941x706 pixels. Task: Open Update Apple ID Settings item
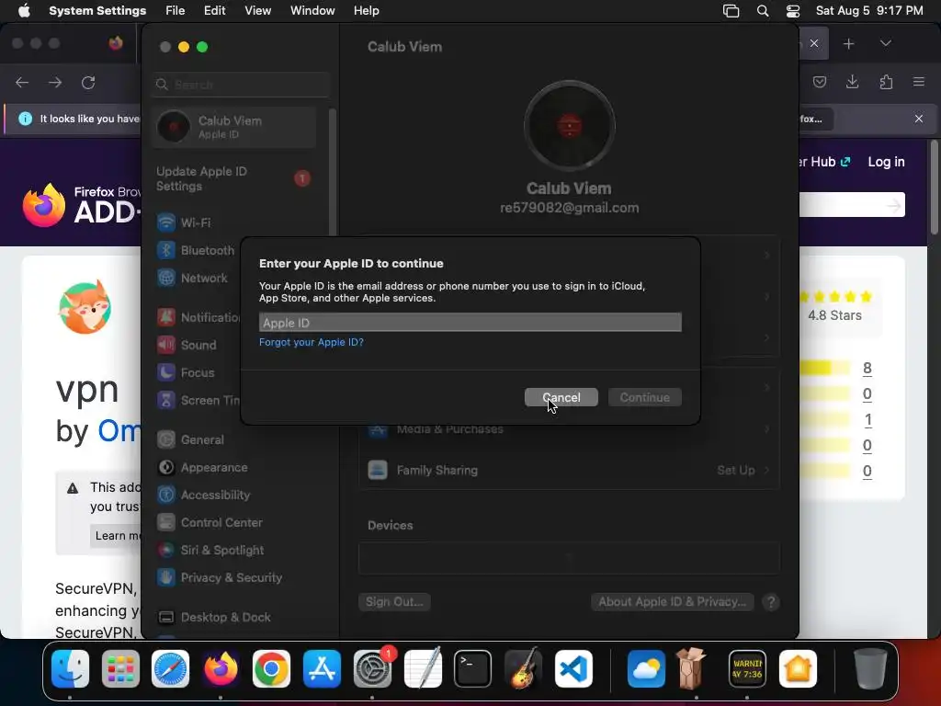pyautogui.click(x=234, y=179)
